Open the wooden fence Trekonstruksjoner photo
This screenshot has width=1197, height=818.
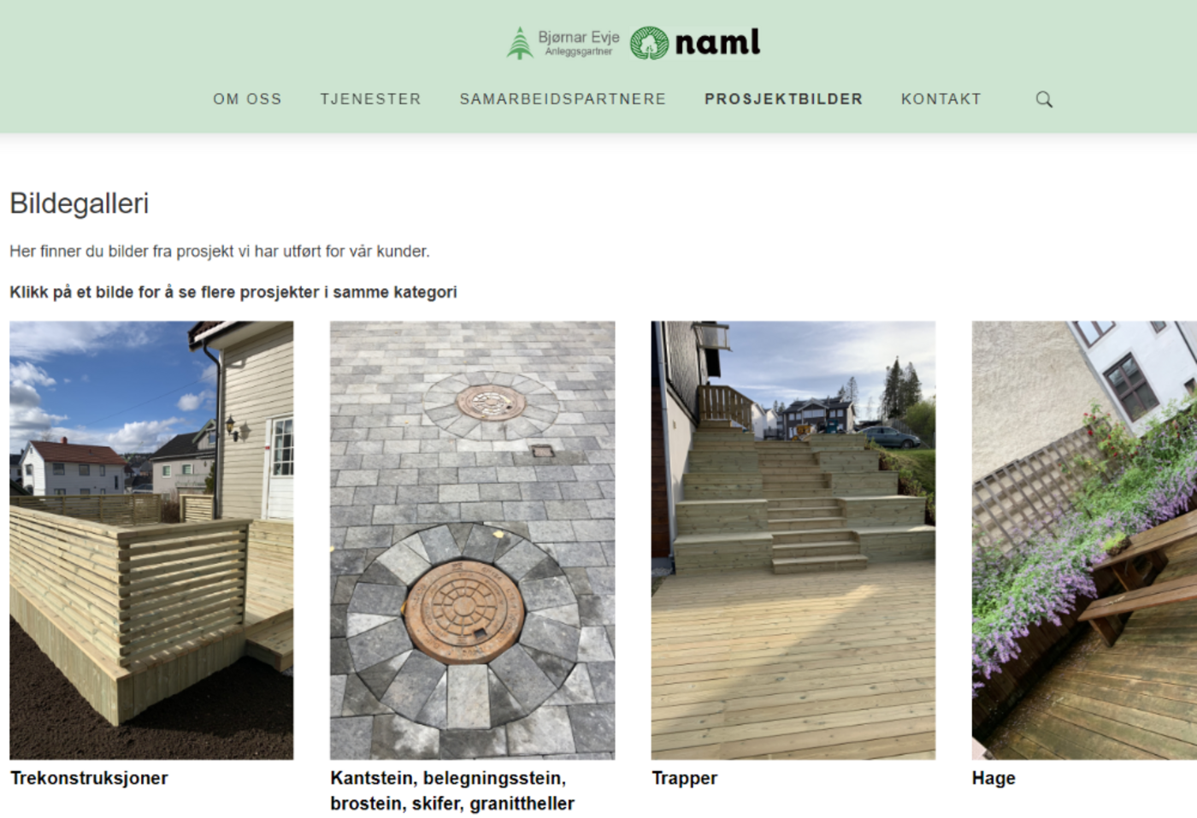[x=151, y=540]
